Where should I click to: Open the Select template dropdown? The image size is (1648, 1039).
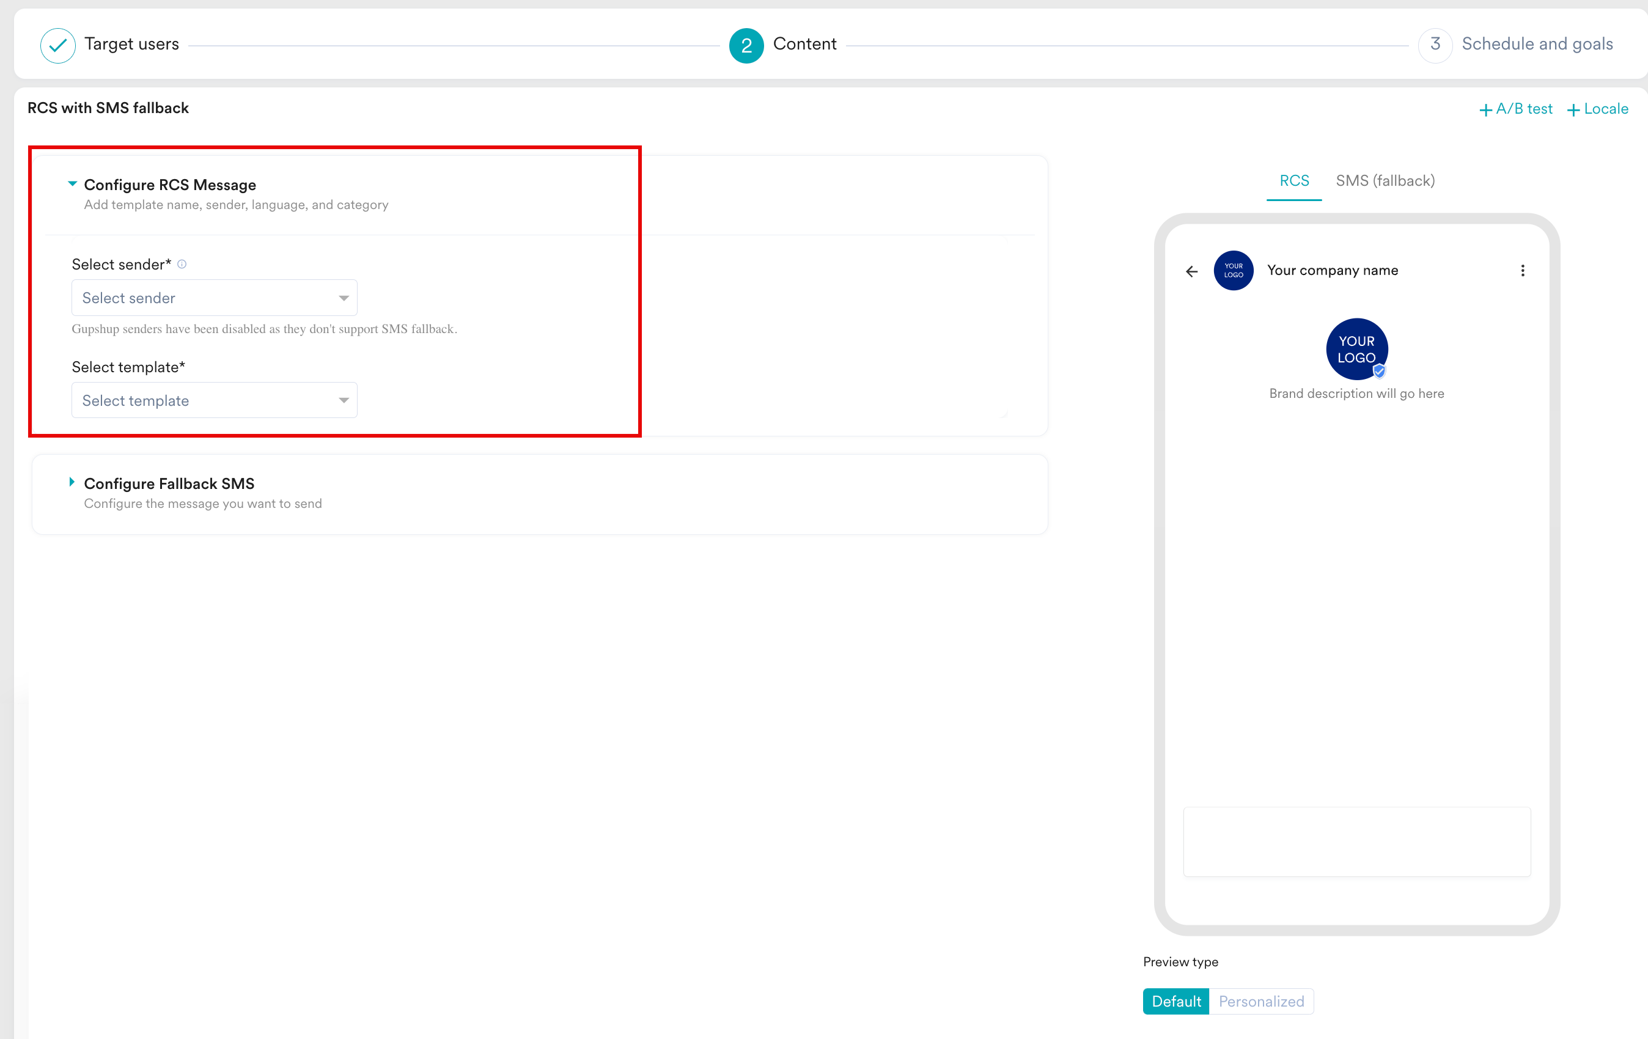pyautogui.click(x=214, y=400)
